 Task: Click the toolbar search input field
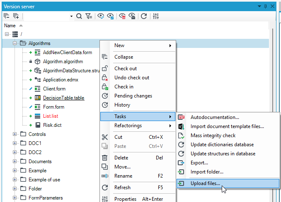[47, 16]
